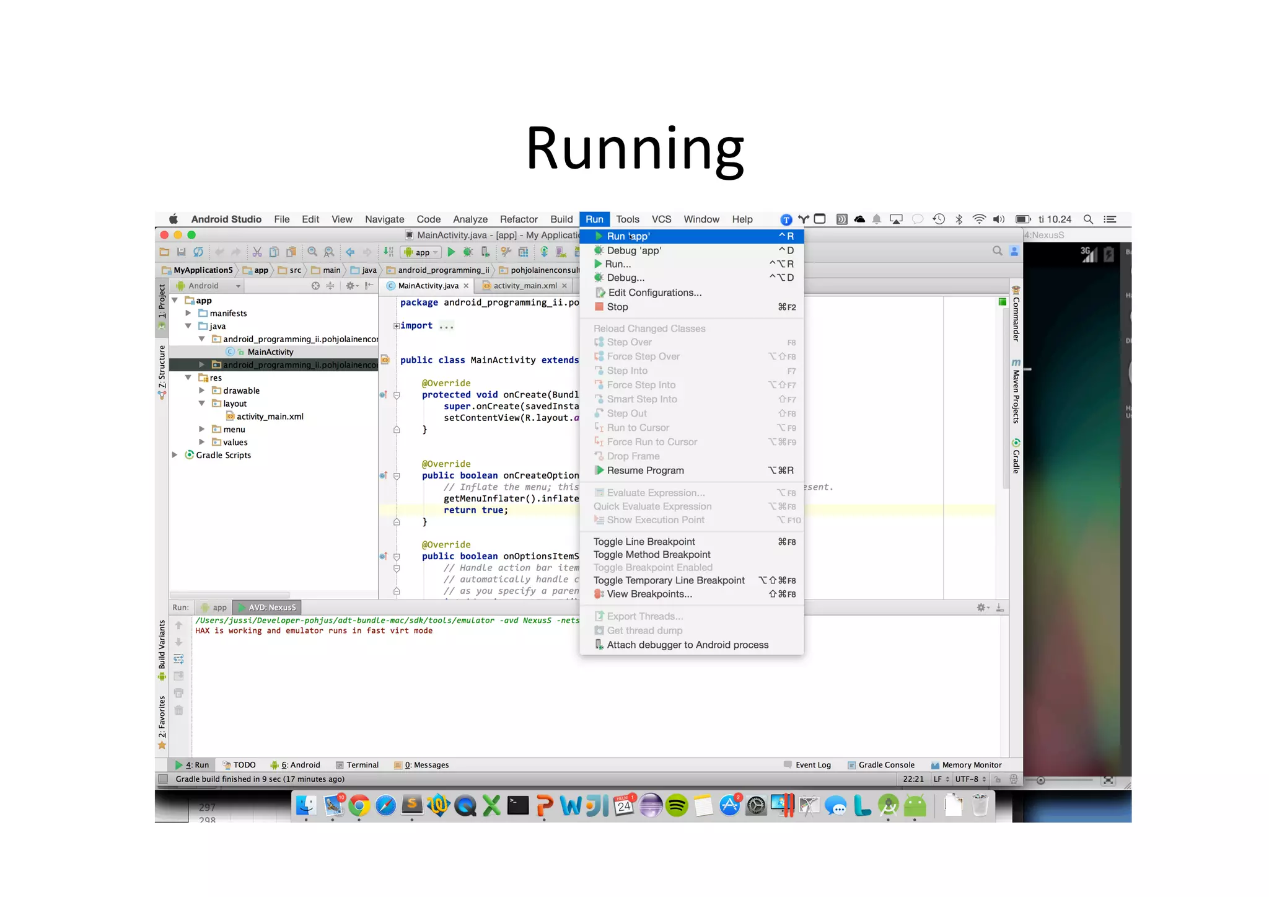Toggle the Maven Projects side panel
Viewport: 1269px width, 897px height.
point(1016,391)
